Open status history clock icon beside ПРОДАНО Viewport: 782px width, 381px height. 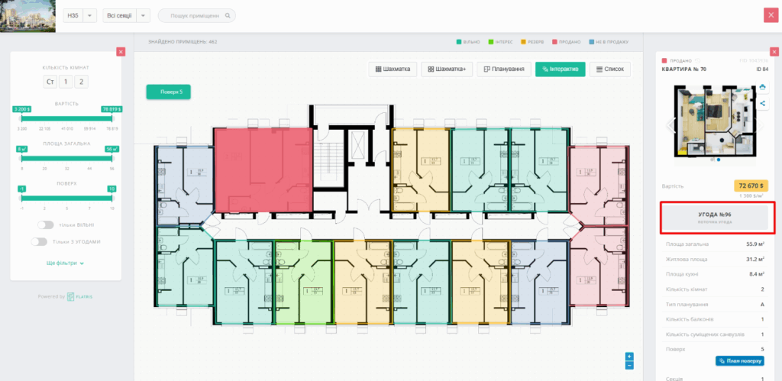pos(698,61)
